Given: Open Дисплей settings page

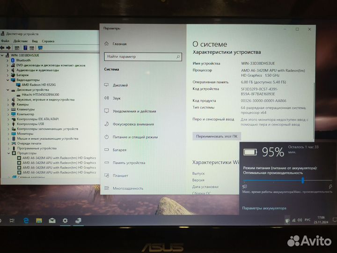Looking at the screenshot, I should [x=120, y=85].
